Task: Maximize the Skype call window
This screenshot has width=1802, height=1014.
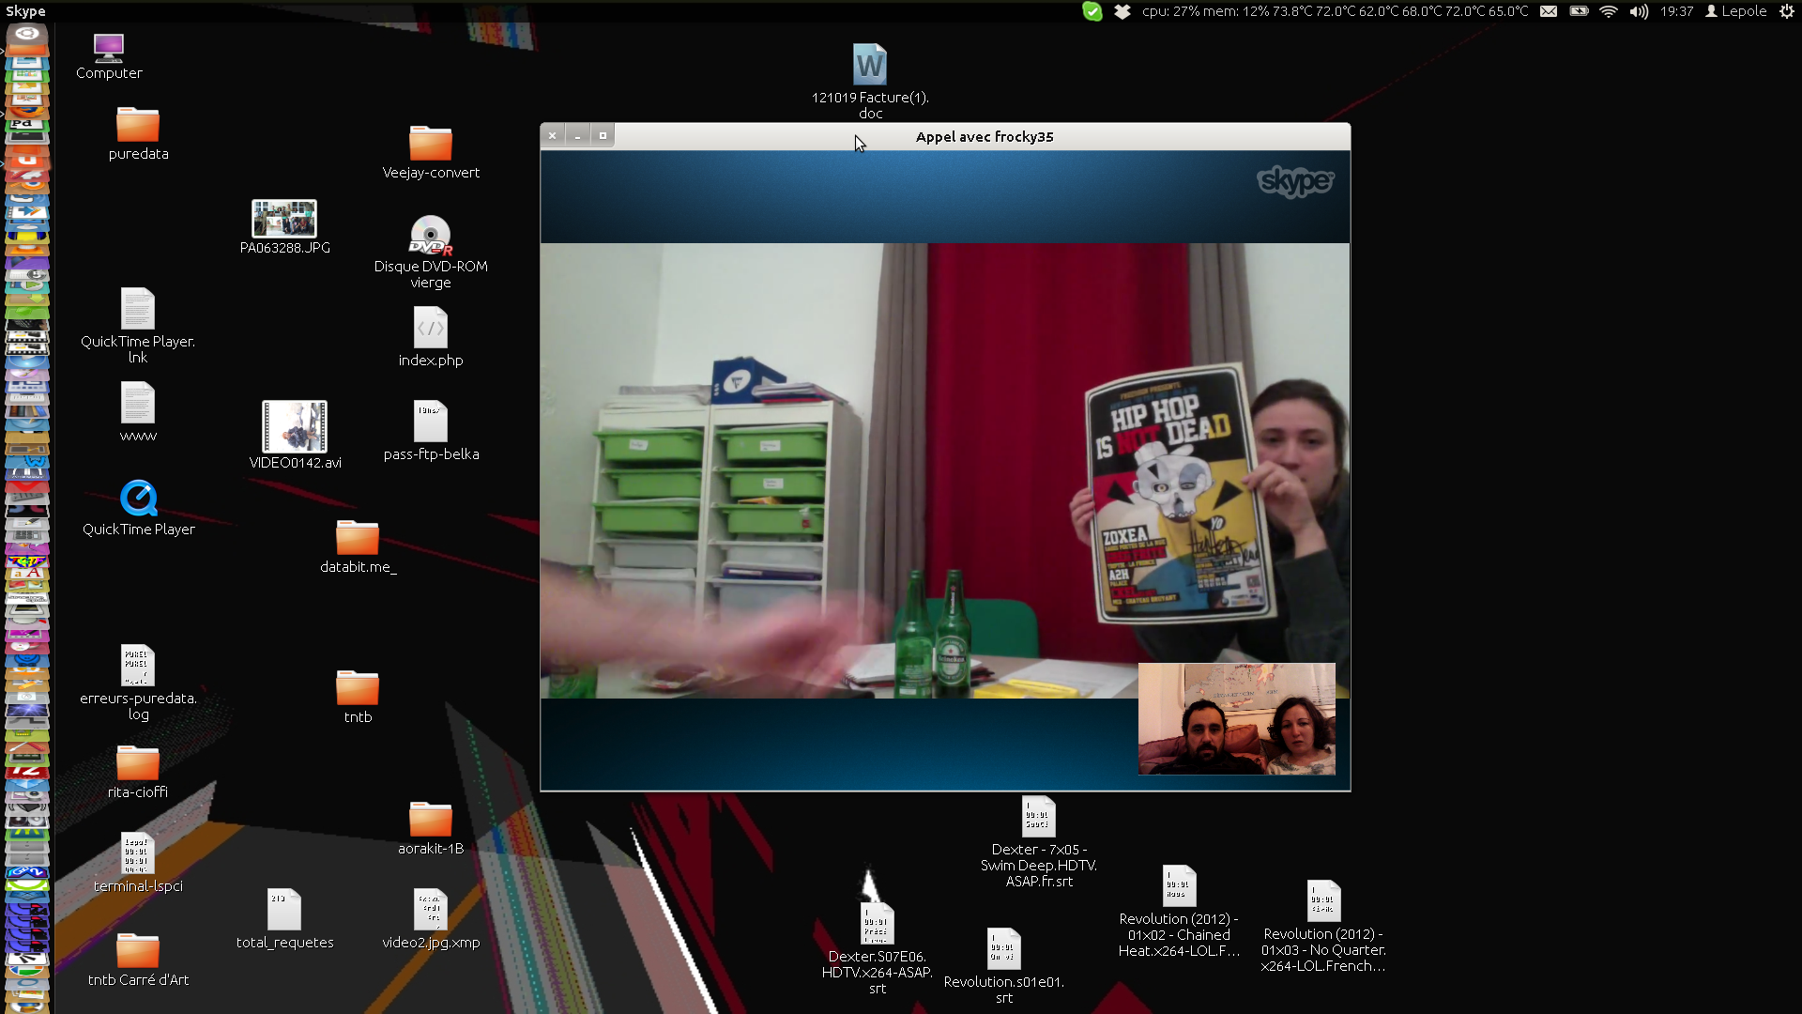Action: (603, 135)
